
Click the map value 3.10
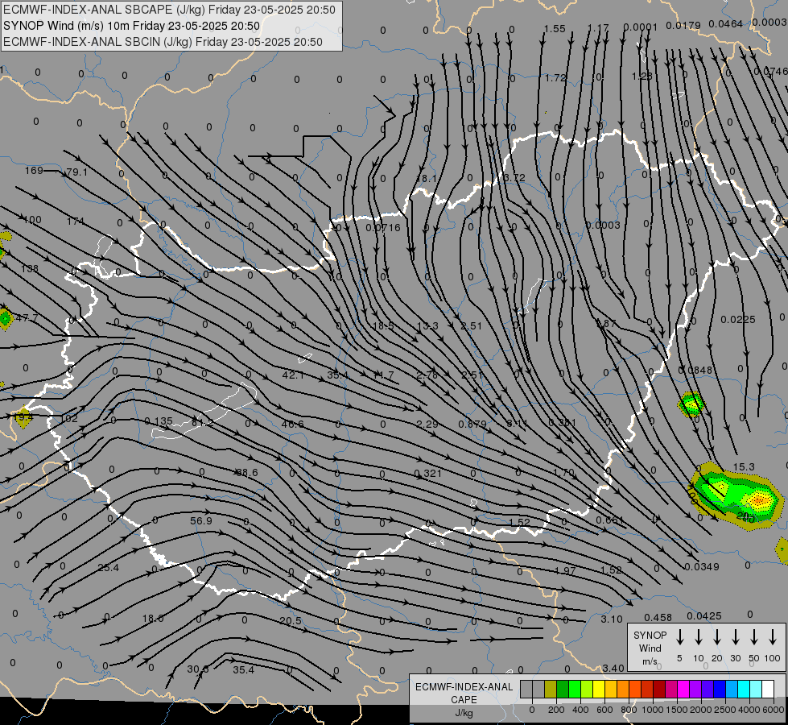pos(612,619)
